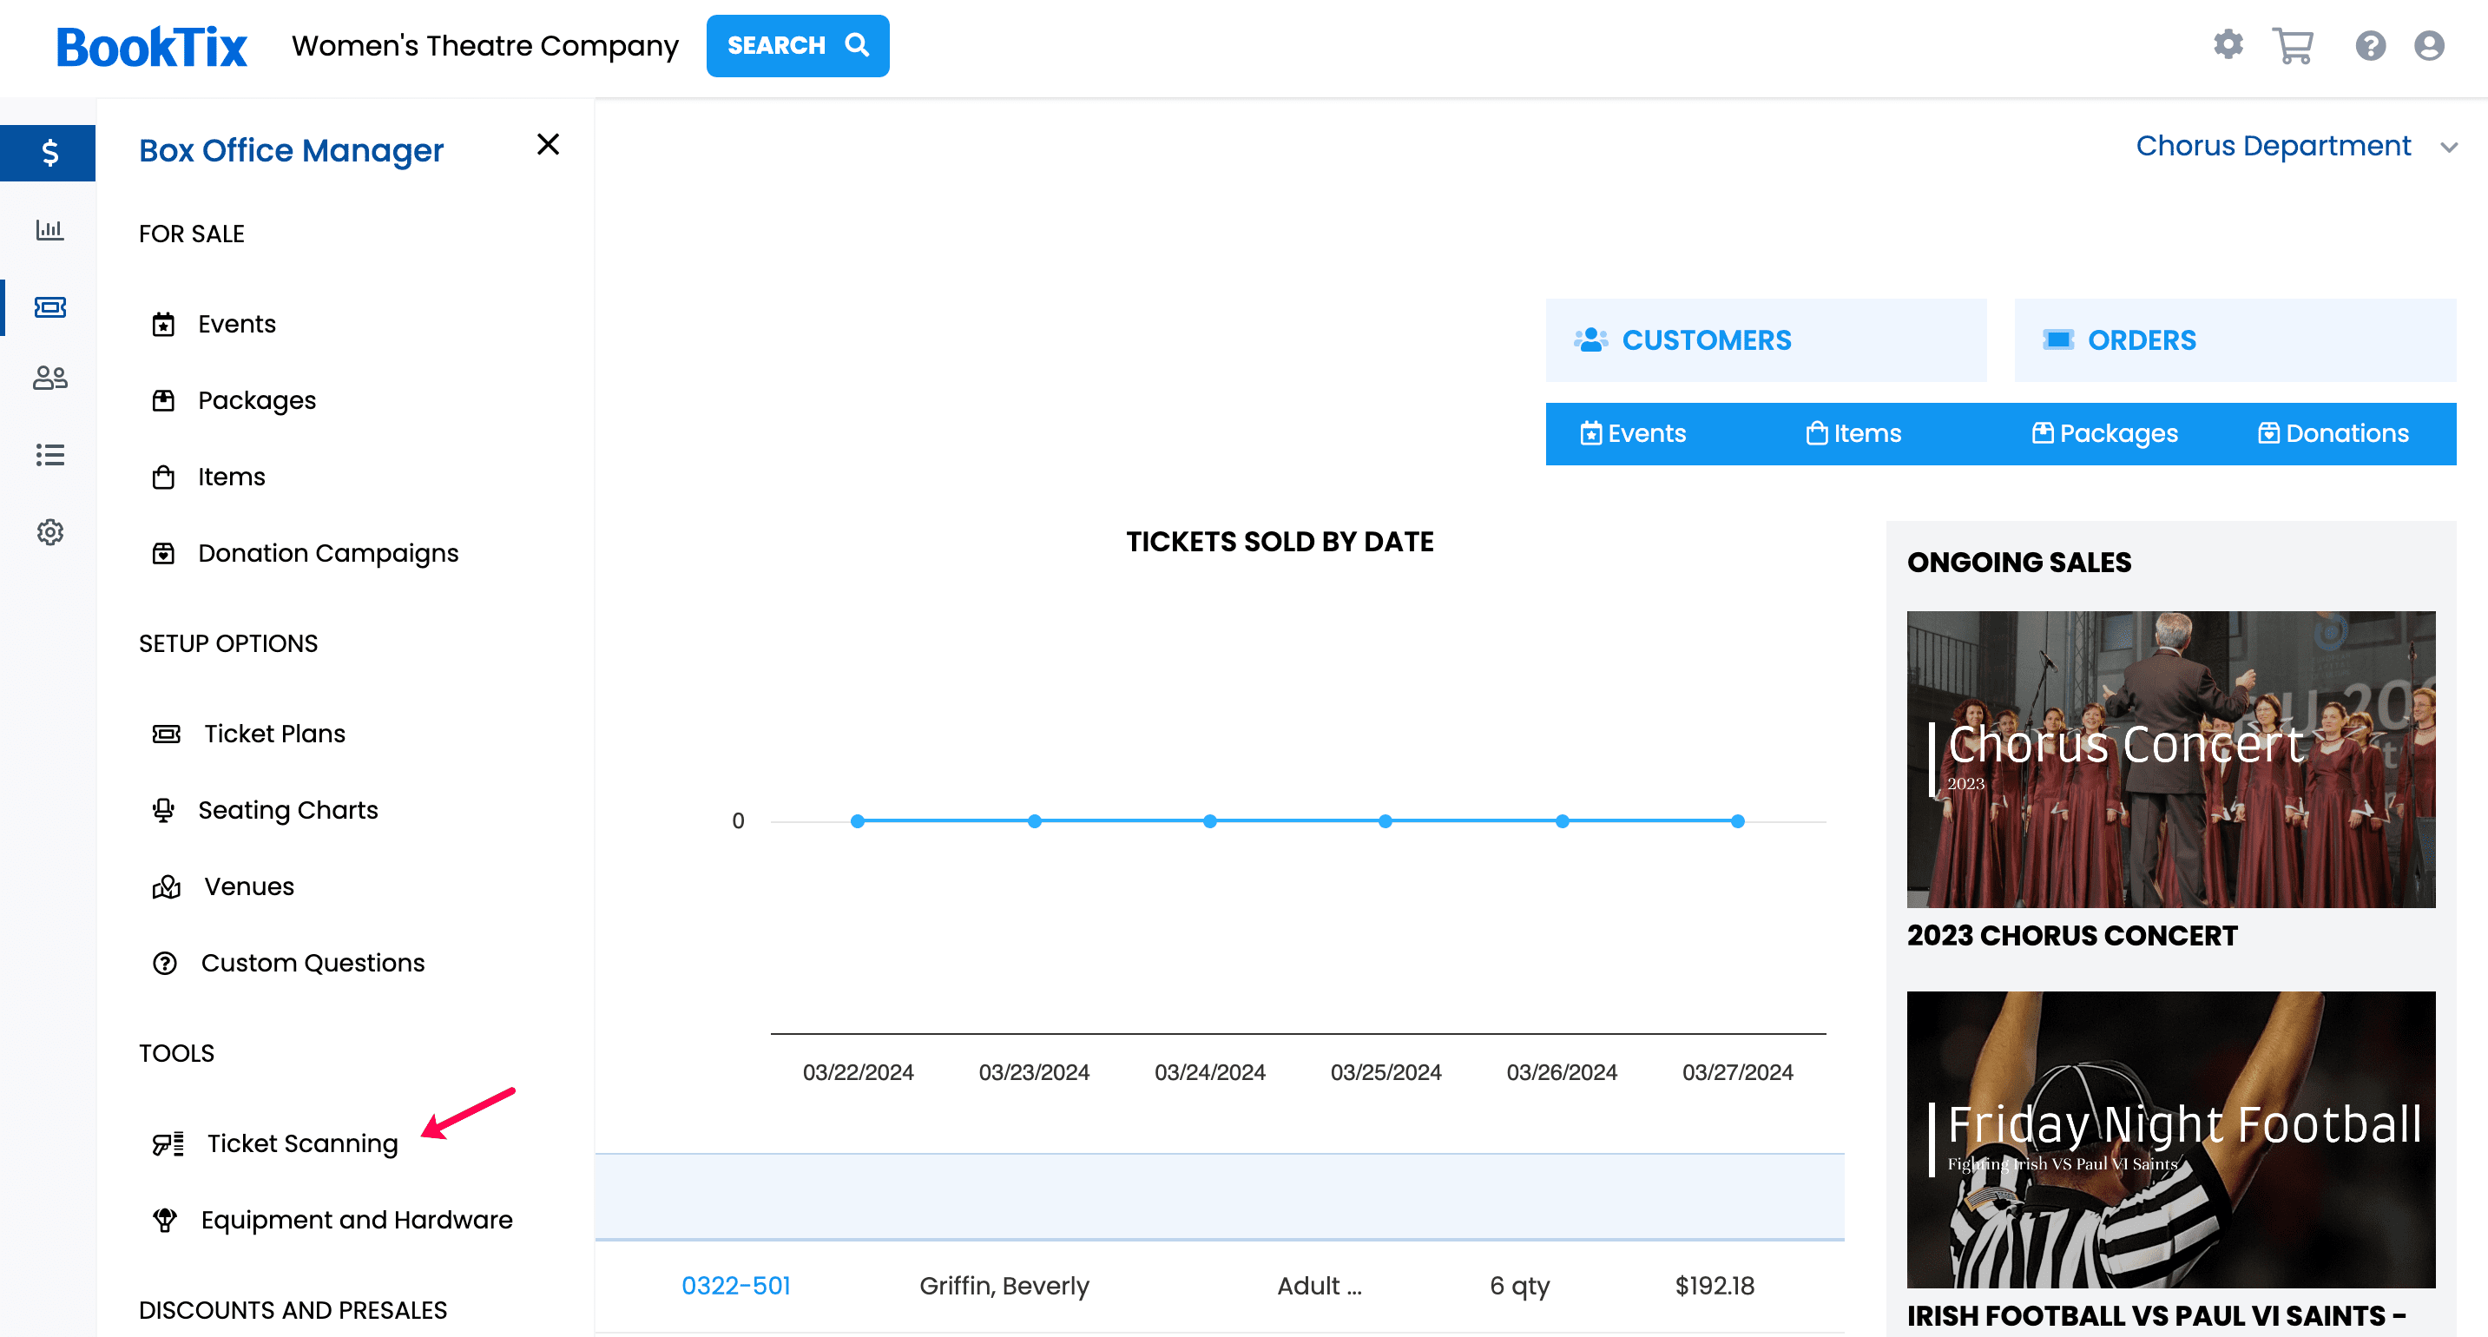Open Ticket Plans setup option

click(275, 734)
